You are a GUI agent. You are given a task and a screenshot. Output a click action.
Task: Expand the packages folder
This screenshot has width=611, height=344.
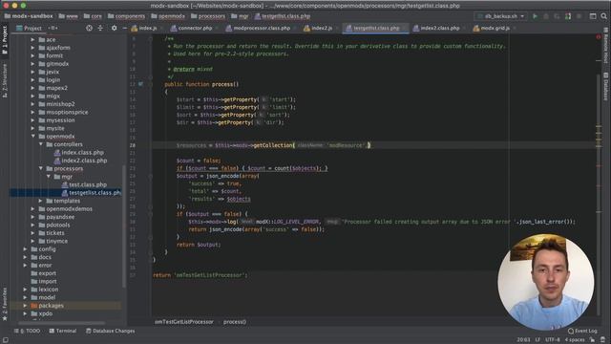coord(25,306)
